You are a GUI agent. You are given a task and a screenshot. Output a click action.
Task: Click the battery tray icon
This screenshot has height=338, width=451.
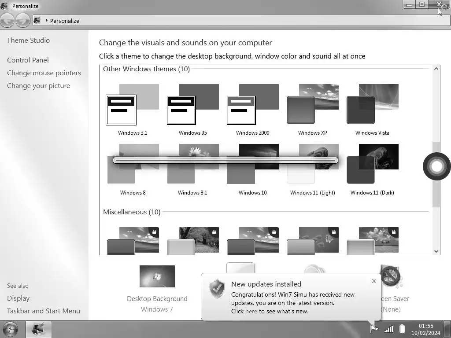tap(403, 328)
